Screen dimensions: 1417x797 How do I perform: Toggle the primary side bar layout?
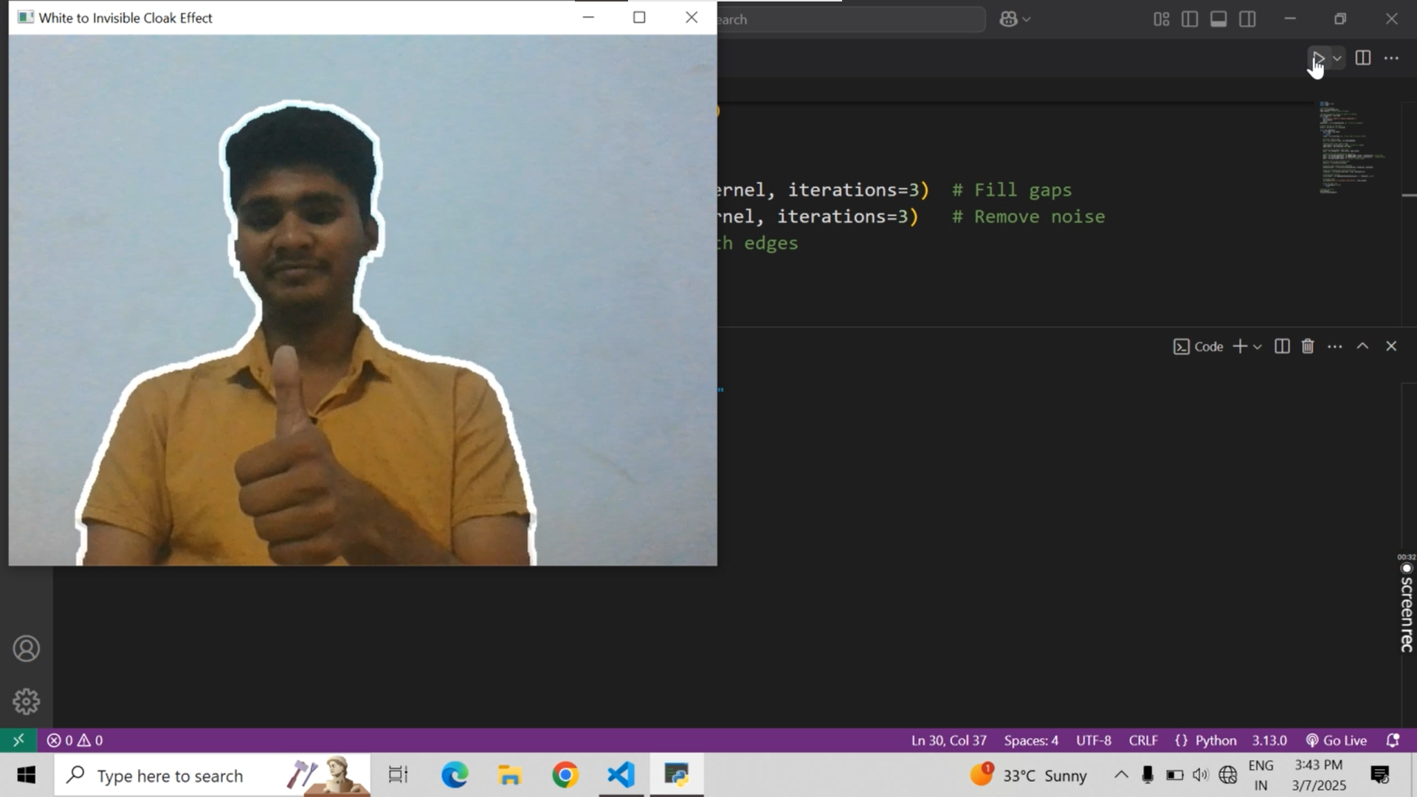(x=1190, y=19)
